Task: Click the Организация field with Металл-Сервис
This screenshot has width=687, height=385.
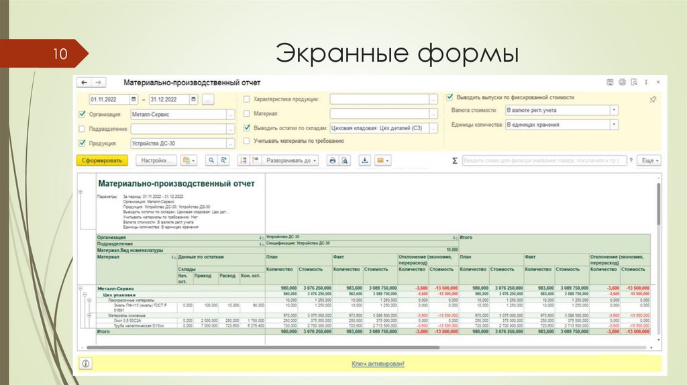Action: (178, 114)
